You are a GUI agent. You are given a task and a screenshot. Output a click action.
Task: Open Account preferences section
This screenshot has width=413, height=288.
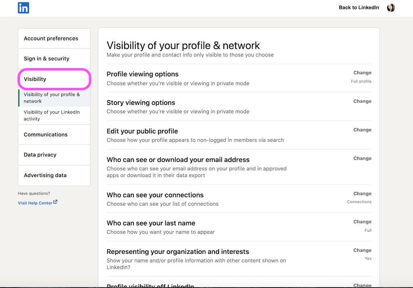pyautogui.click(x=54, y=38)
